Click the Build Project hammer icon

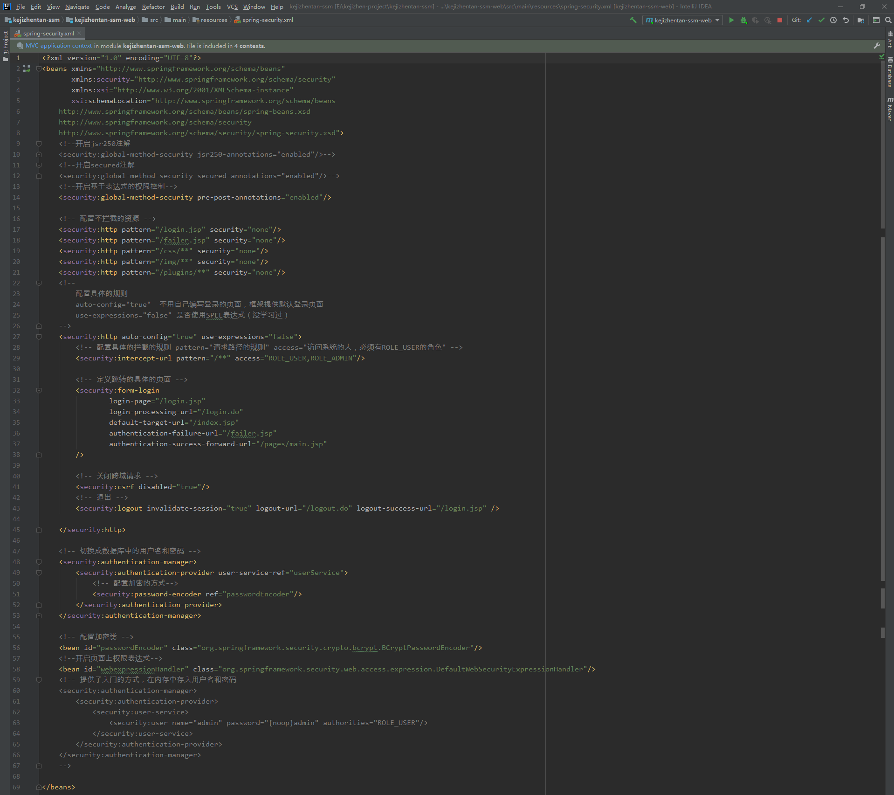(x=633, y=20)
